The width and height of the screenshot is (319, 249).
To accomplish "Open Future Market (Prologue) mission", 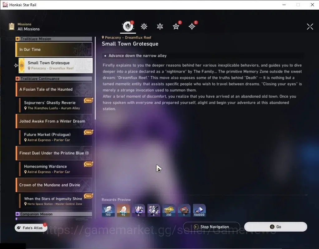I will [56, 137].
